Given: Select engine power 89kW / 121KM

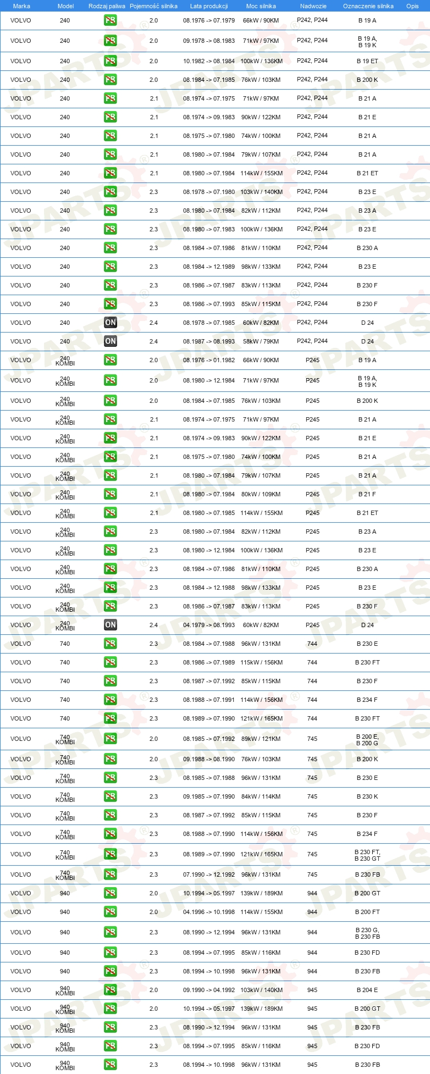Looking at the screenshot, I should coord(261,739).
